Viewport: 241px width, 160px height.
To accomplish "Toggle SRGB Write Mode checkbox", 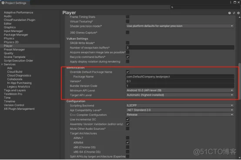I will click(127, 43).
